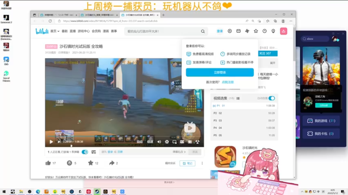Enable picture-in-picture mode
The height and width of the screenshot is (195, 348).
174,142
